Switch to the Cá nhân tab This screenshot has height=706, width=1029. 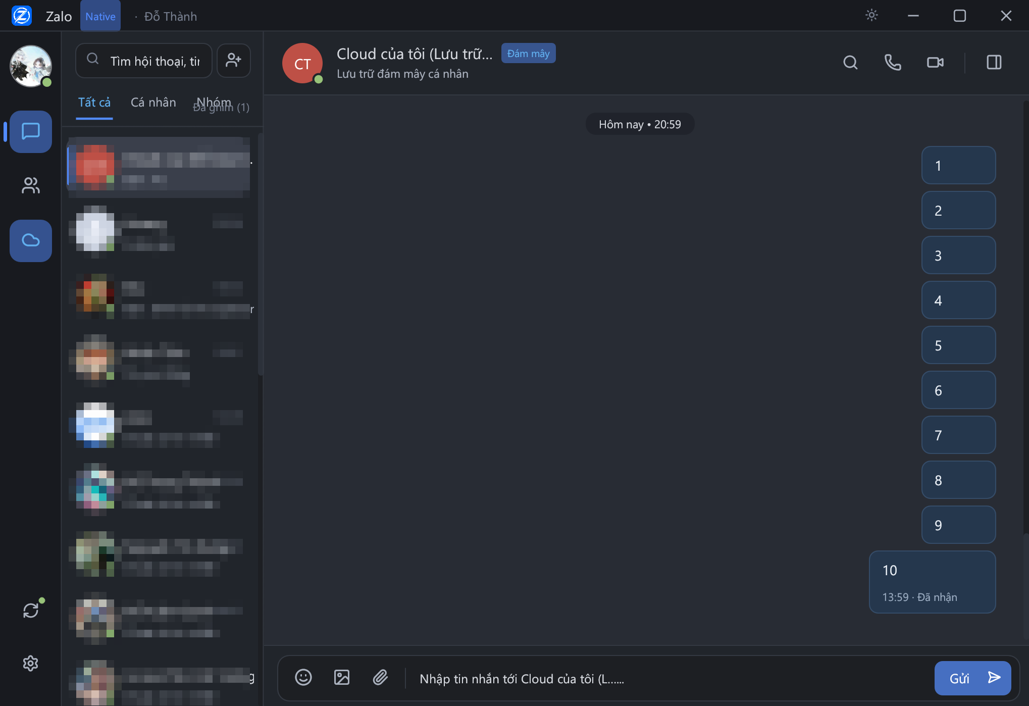click(153, 103)
